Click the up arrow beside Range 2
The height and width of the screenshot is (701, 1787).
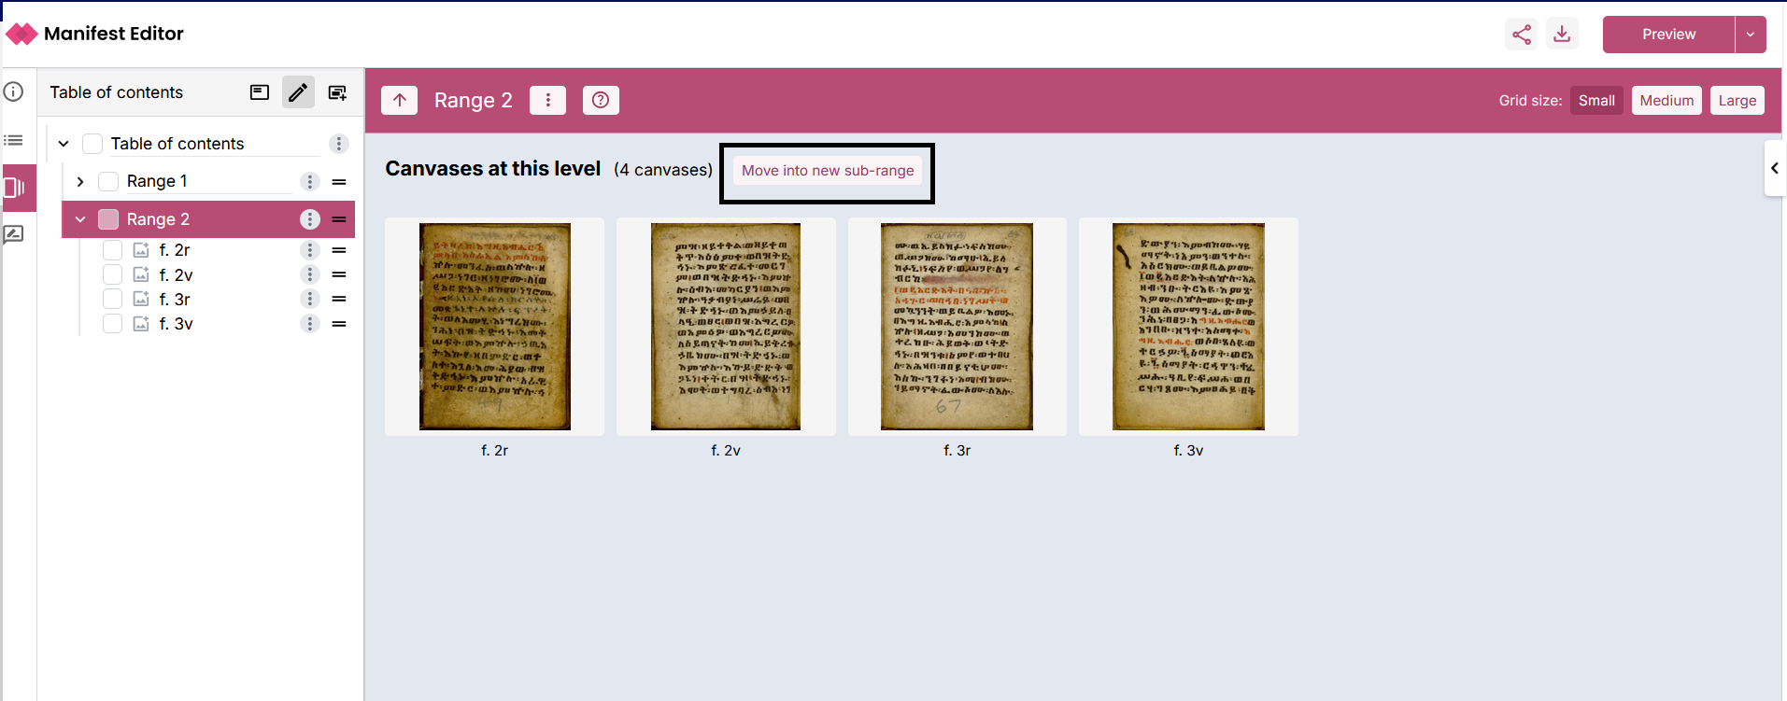click(400, 101)
